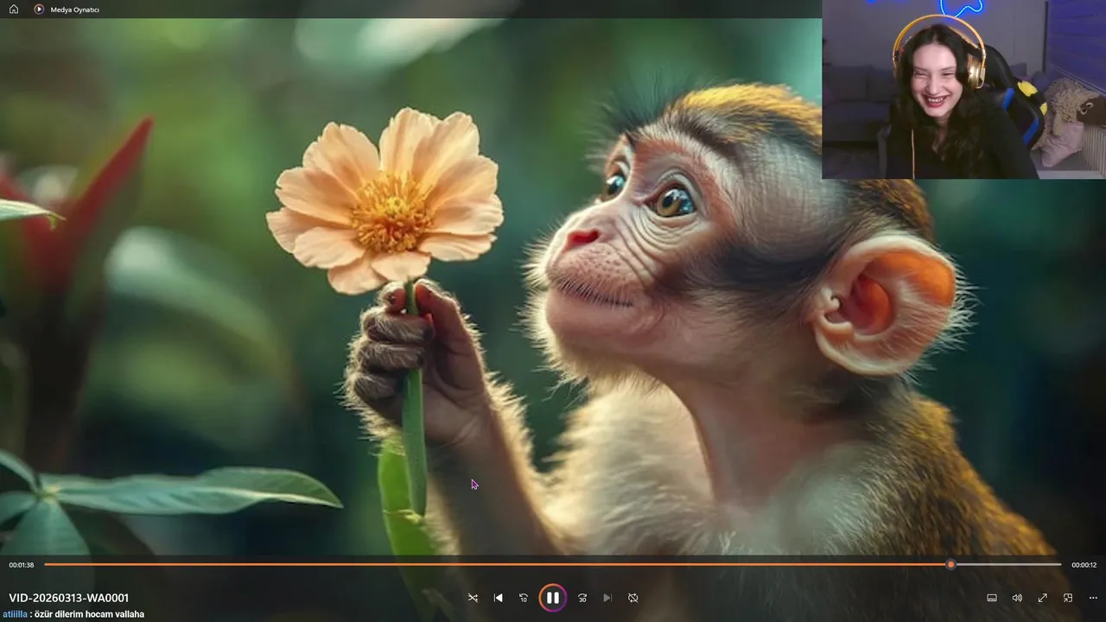Go to next track

(607, 598)
